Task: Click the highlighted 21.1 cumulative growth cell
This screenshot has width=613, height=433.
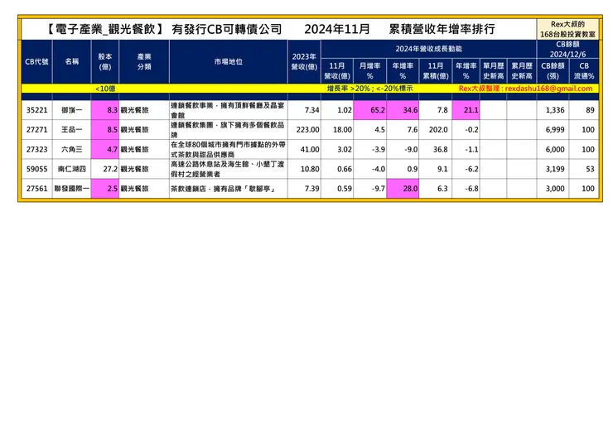Action: (466, 110)
